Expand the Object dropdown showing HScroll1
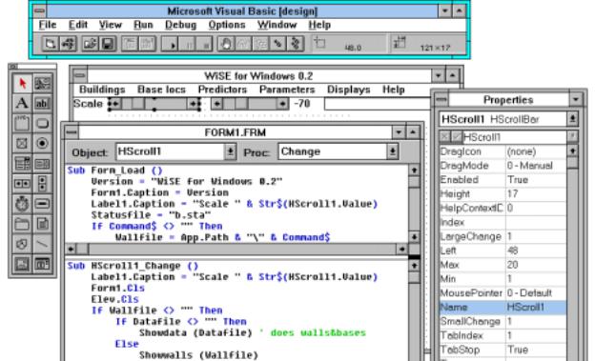 click(230, 152)
